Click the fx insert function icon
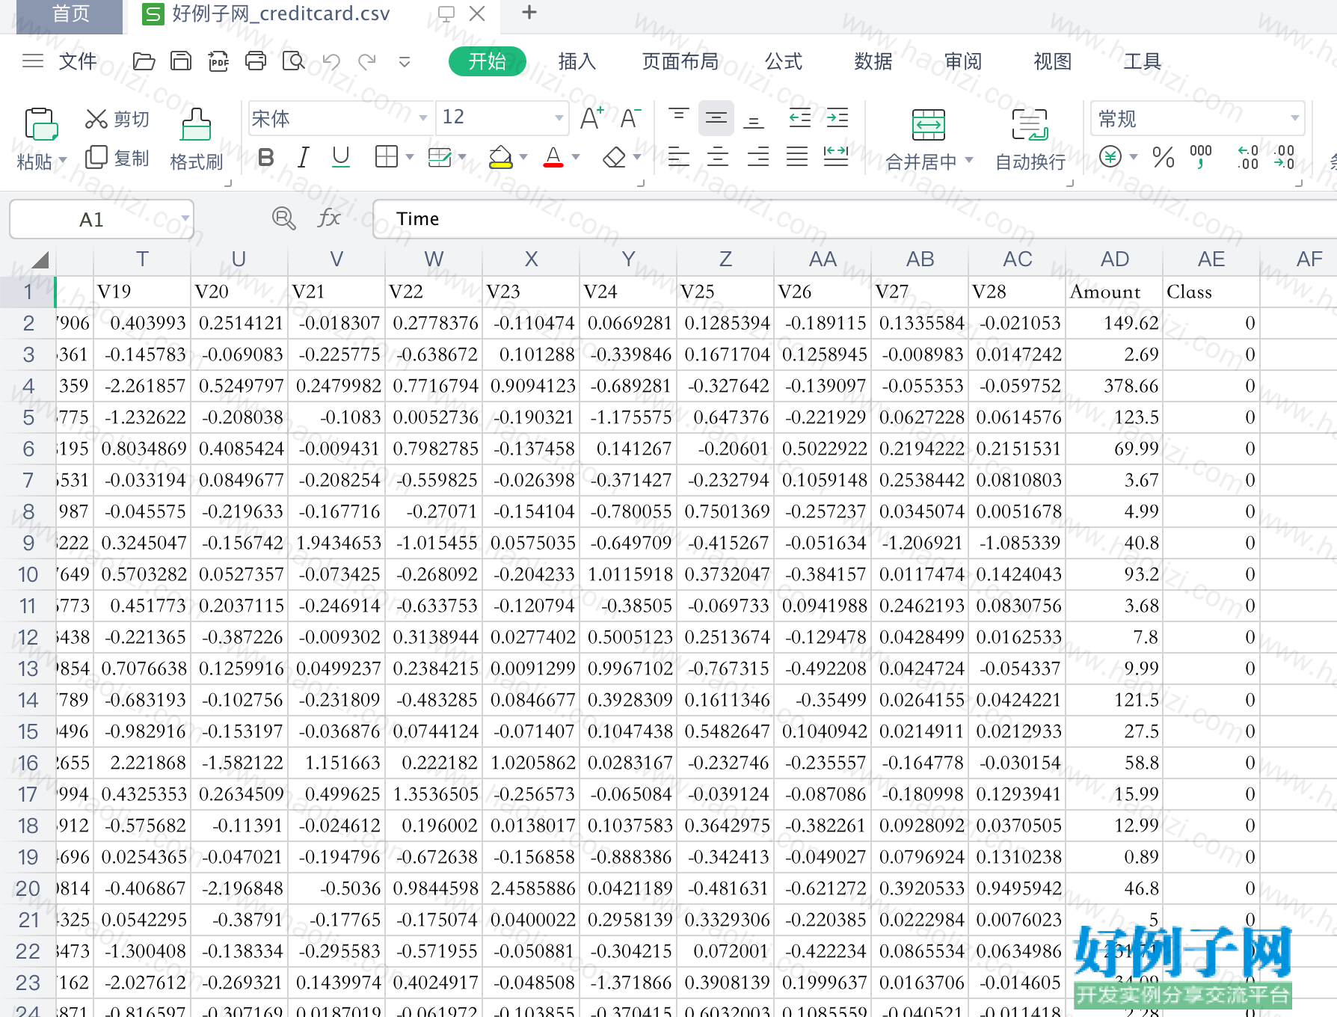Screen dimensions: 1337x1017 coord(329,218)
